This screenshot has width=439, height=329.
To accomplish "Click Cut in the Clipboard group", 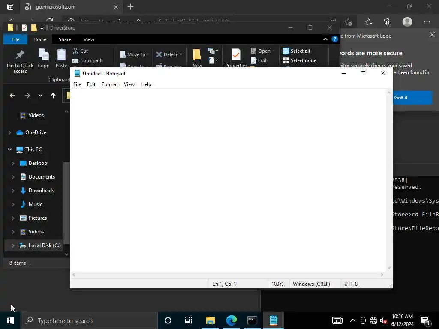I will pos(80,51).
